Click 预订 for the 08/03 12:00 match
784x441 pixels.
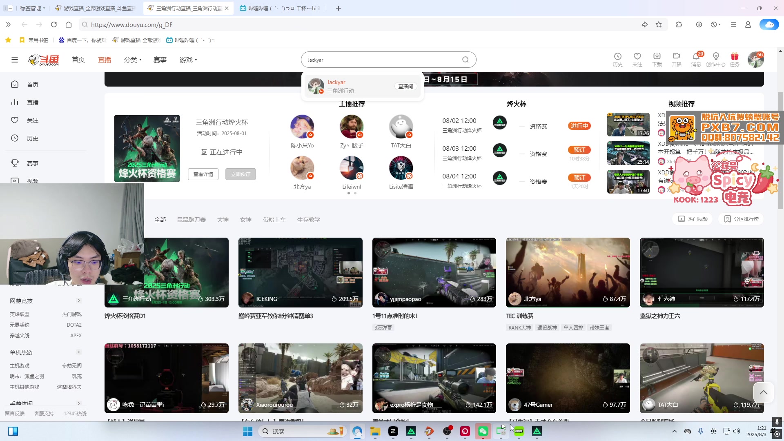pos(579,150)
